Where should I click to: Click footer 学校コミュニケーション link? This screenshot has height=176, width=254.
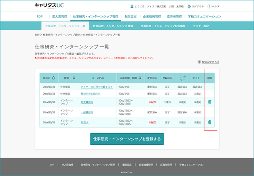pos(192,165)
